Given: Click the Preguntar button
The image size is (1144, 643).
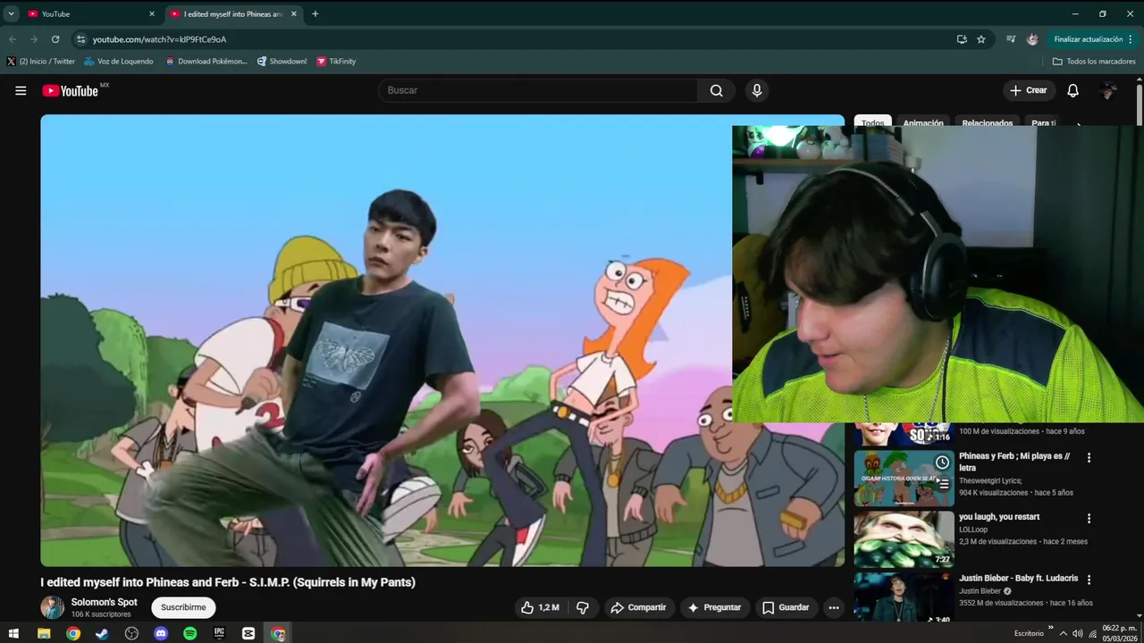Looking at the screenshot, I should click(x=714, y=607).
